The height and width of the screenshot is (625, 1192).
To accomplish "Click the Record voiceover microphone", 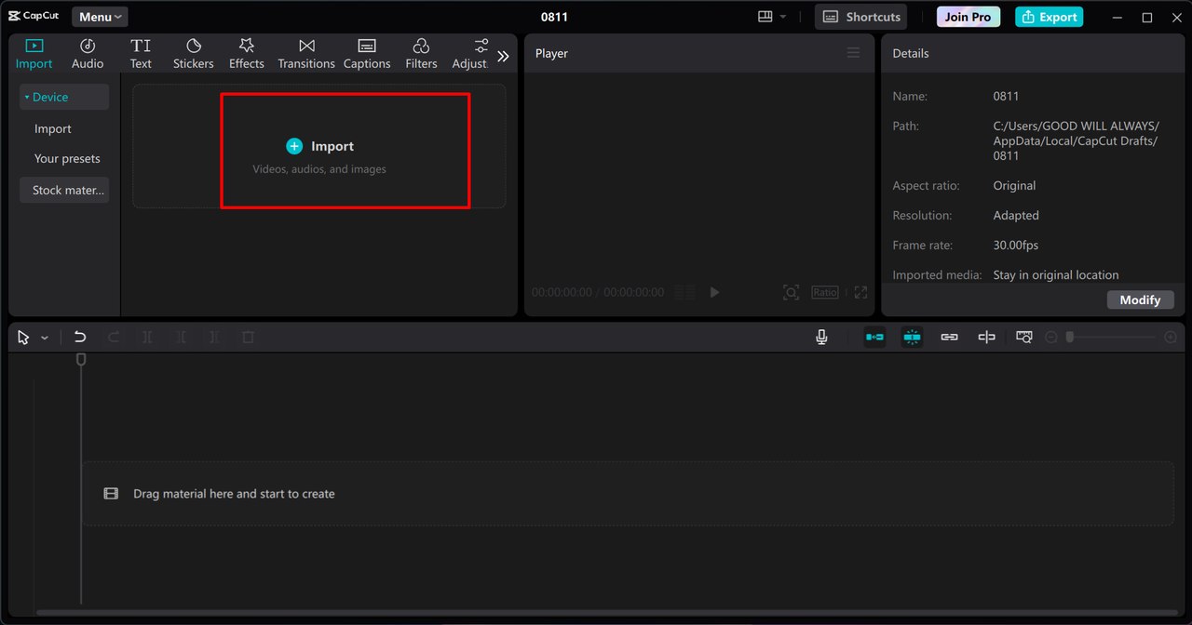I will tap(821, 338).
